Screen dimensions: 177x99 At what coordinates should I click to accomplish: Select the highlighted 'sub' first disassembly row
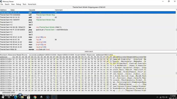[88, 12]
